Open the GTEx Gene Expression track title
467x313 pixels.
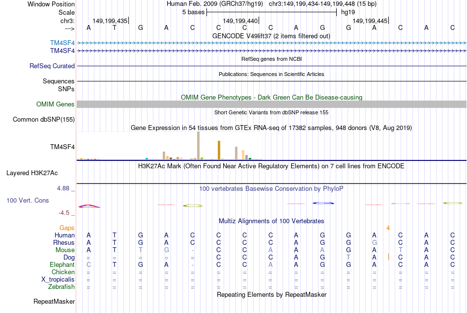[271, 128]
